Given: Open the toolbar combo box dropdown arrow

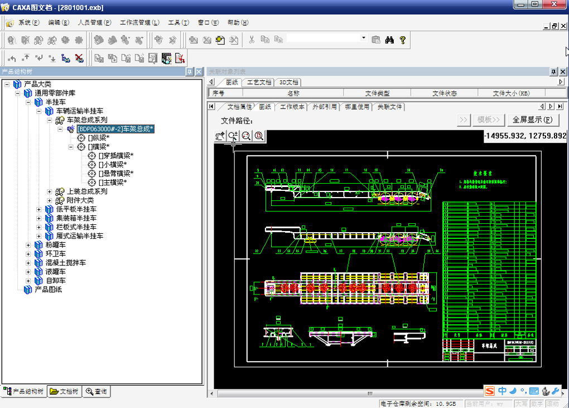Looking at the screenshot, I should click(364, 38).
